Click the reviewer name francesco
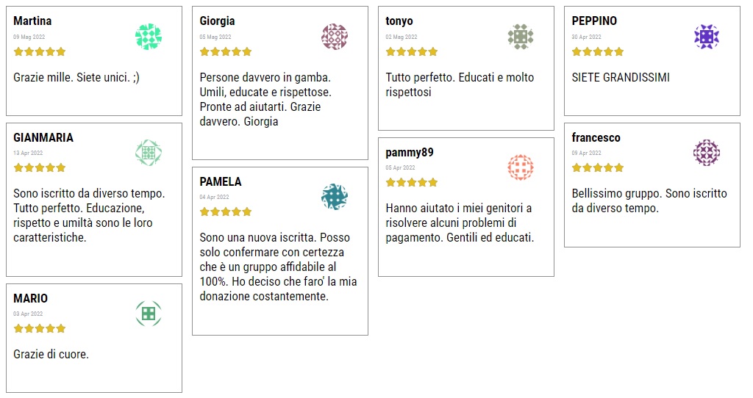Viewport: 753px width, 398px height. (x=596, y=138)
